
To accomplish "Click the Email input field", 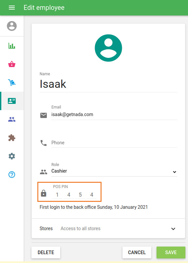I will [x=114, y=115].
